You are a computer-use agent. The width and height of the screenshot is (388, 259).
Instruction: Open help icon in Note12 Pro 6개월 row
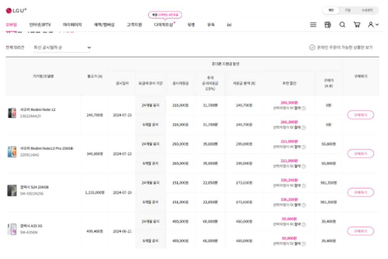tap(303, 166)
